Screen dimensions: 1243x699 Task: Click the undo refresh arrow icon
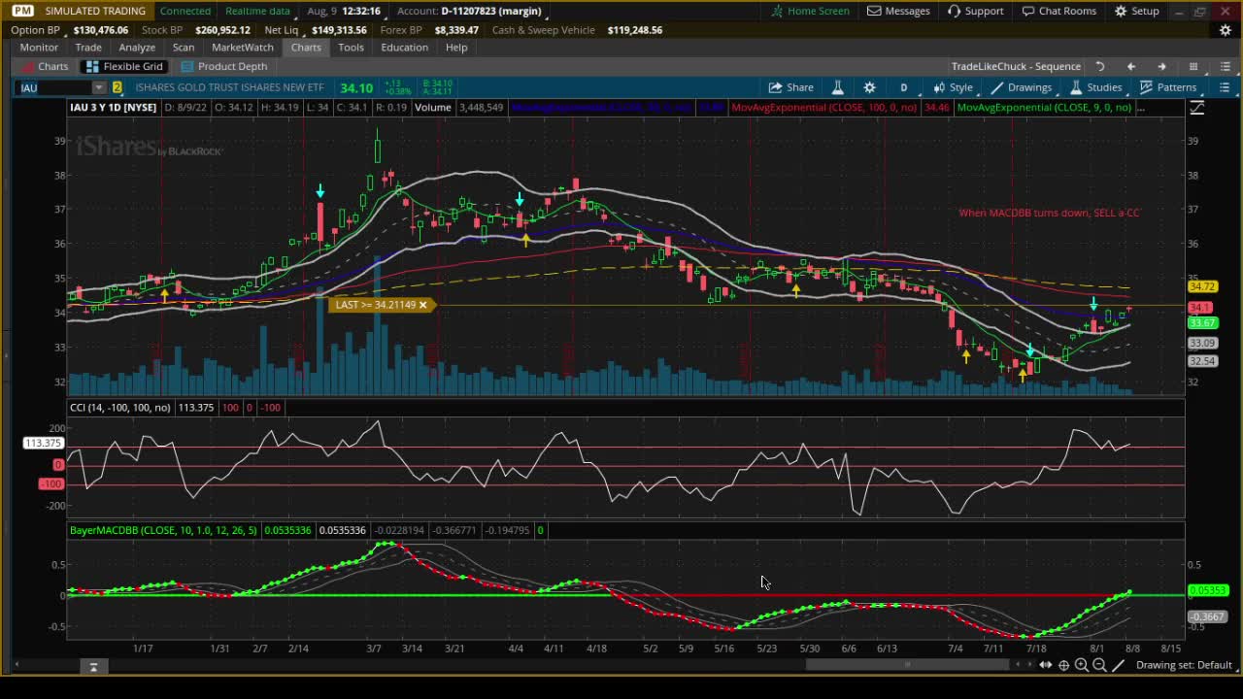1100,66
